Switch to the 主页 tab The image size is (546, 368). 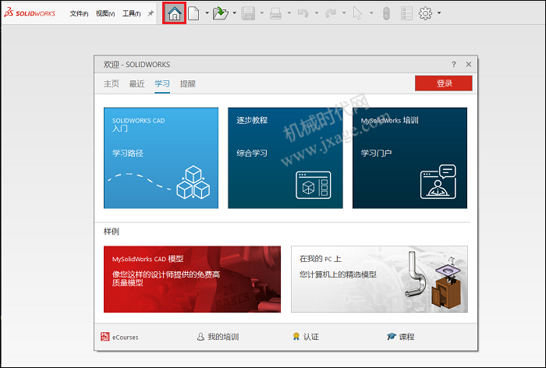[112, 83]
